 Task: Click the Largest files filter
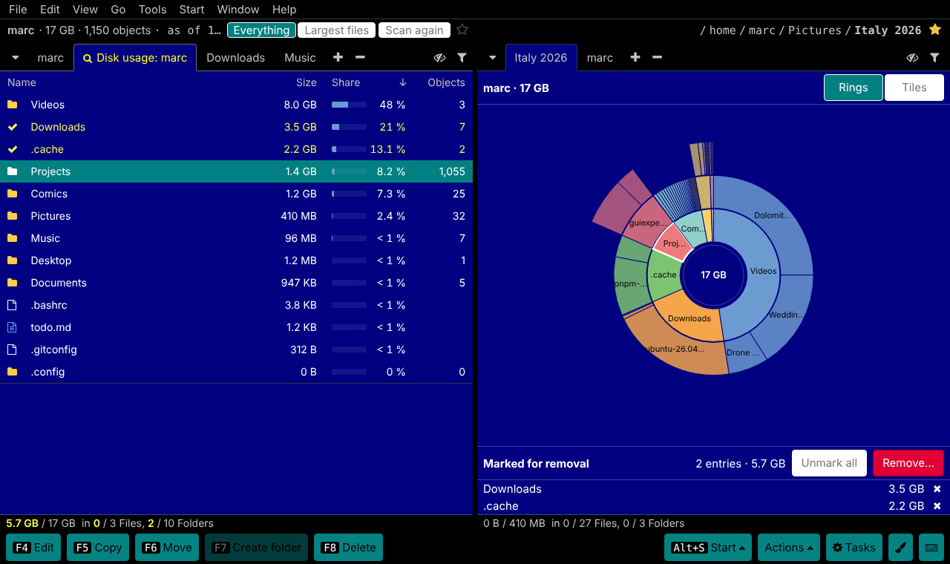[x=337, y=30]
